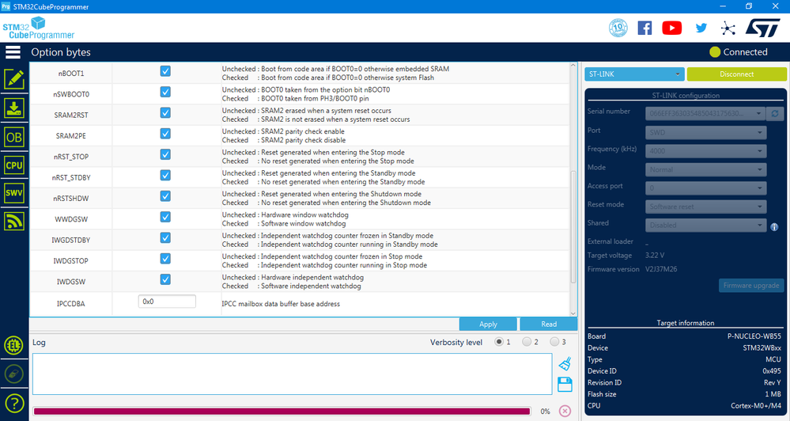Click the 10 years anniversary badge
Screen dimensions: 790x421
pyautogui.click(x=618, y=28)
